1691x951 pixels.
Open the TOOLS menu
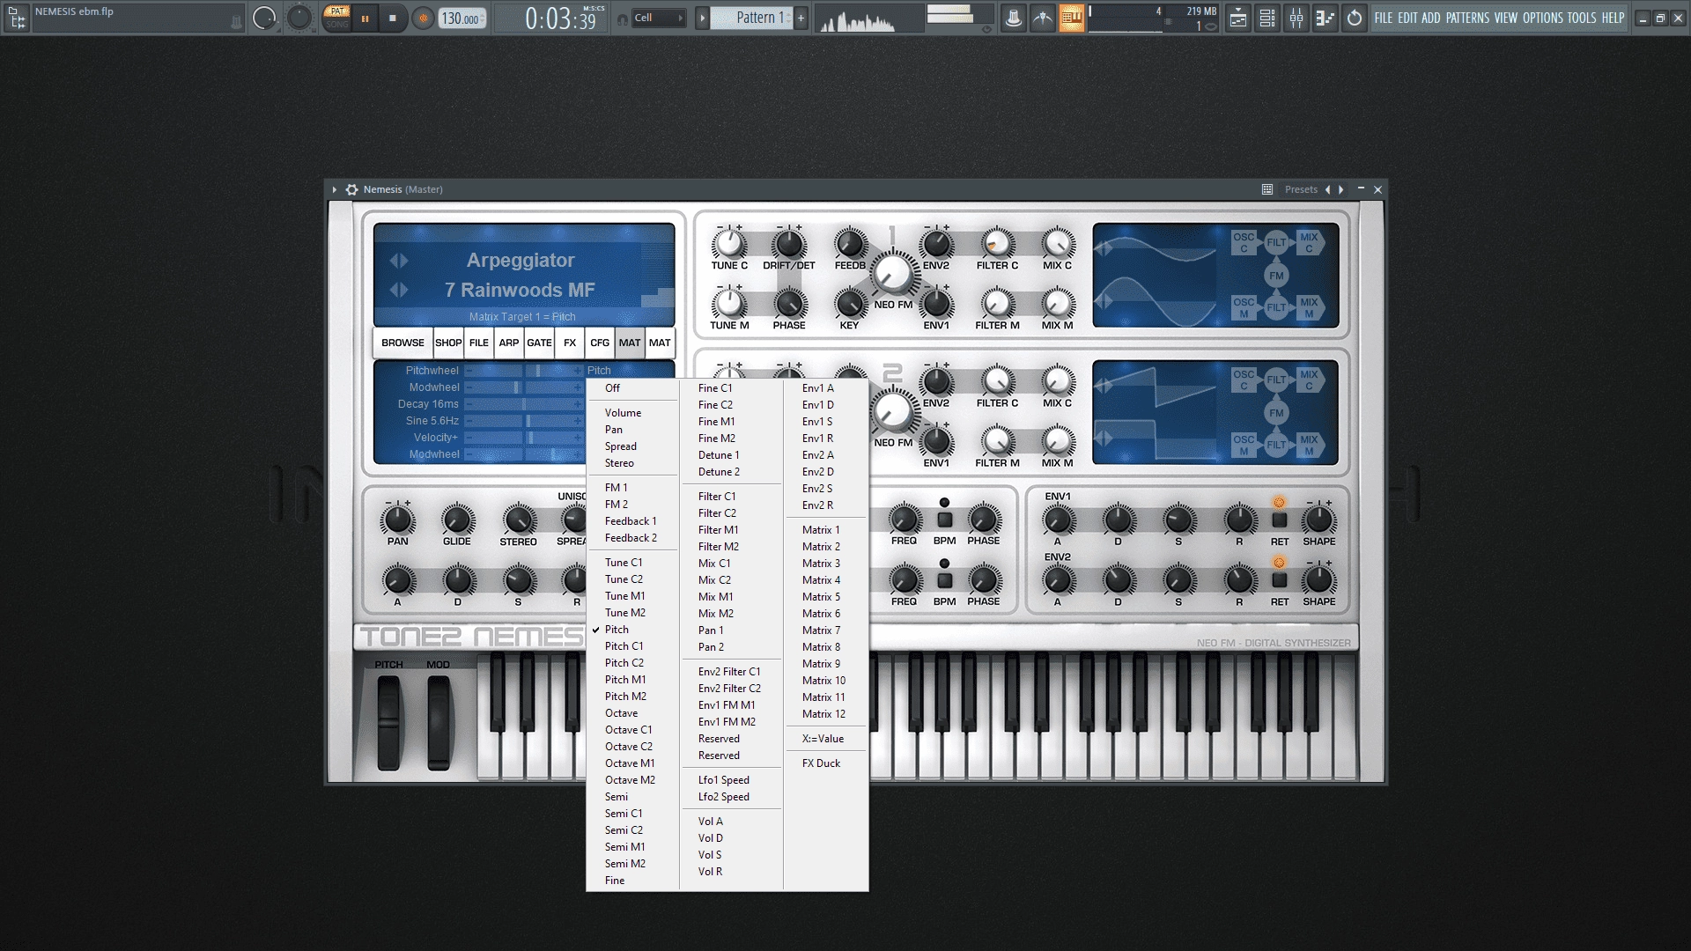click(1581, 18)
